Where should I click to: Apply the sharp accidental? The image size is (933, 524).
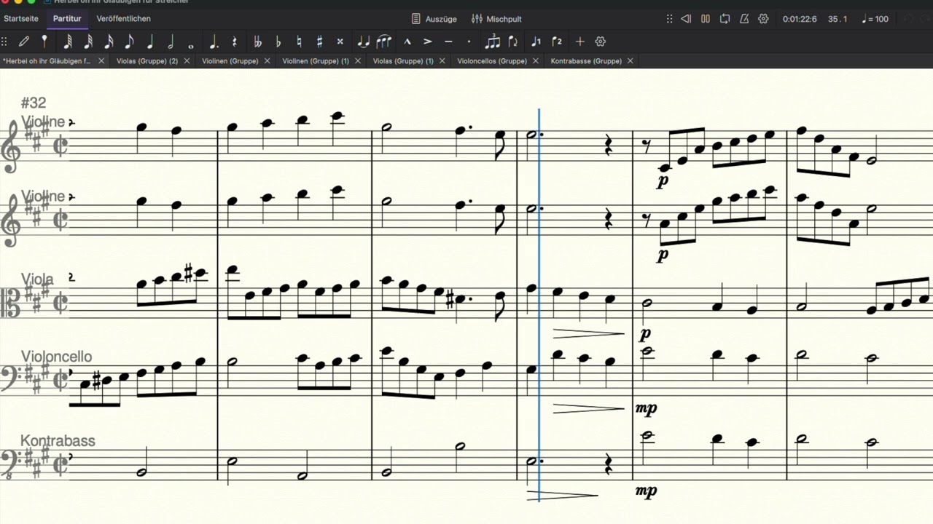(319, 41)
